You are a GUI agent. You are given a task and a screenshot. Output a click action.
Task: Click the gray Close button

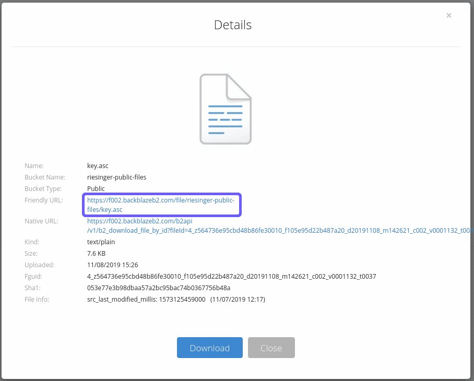point(271,348)
